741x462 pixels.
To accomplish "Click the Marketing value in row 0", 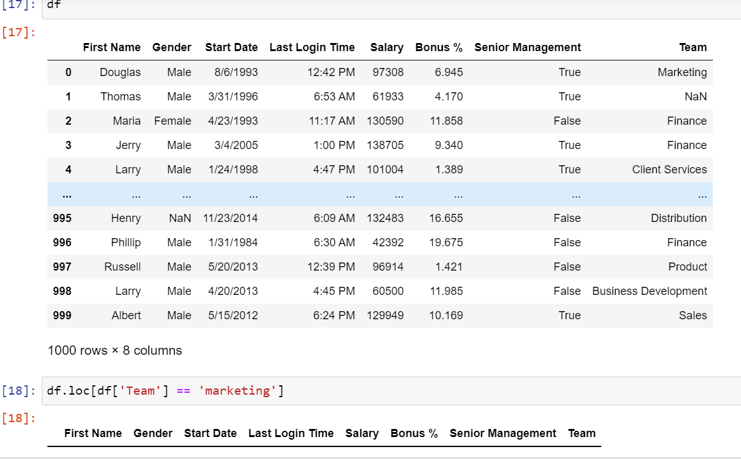I will coord(682,72).
